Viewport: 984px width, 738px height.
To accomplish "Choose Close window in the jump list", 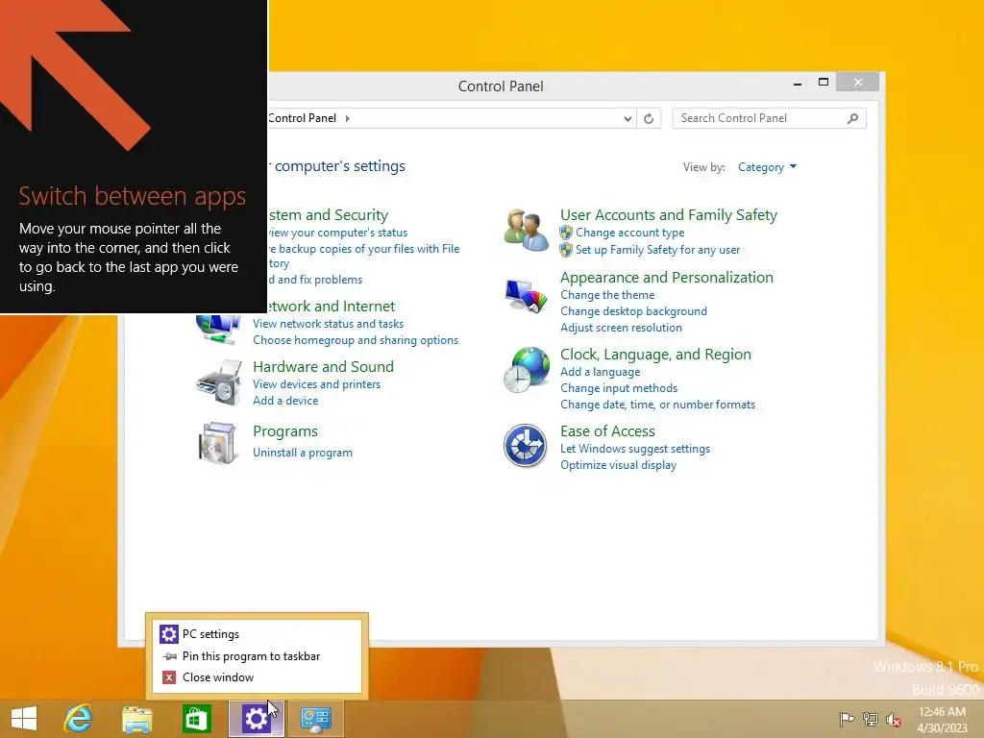I will pos(258,677).
